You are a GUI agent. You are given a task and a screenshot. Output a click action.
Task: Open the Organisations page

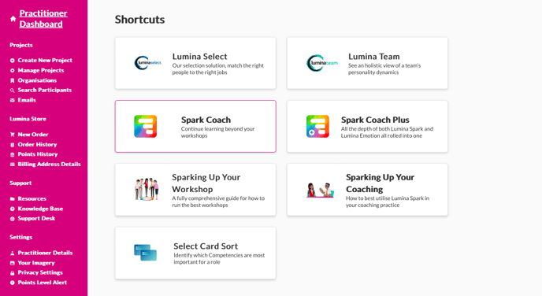tap(37, 80)
